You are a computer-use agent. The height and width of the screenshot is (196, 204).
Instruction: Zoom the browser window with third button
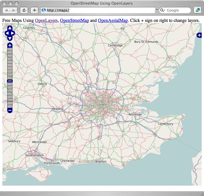click(17, 3)
